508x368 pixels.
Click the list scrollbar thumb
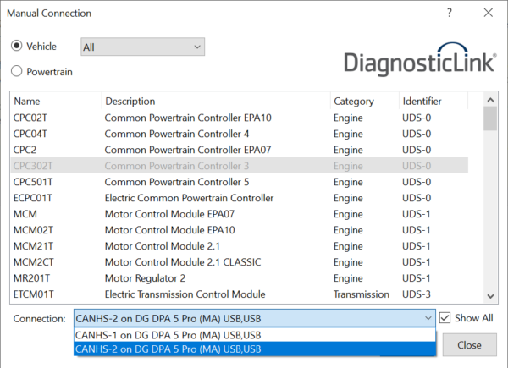coord(490,118)
